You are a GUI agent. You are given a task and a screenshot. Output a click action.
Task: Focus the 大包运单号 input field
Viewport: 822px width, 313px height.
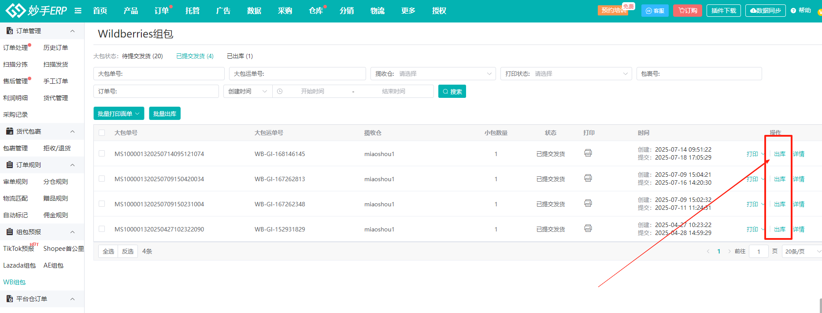coord(297,74)
